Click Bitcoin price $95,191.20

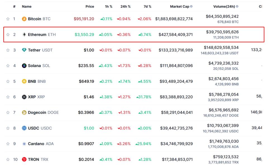pyautogui.click(x=84, y=19)
